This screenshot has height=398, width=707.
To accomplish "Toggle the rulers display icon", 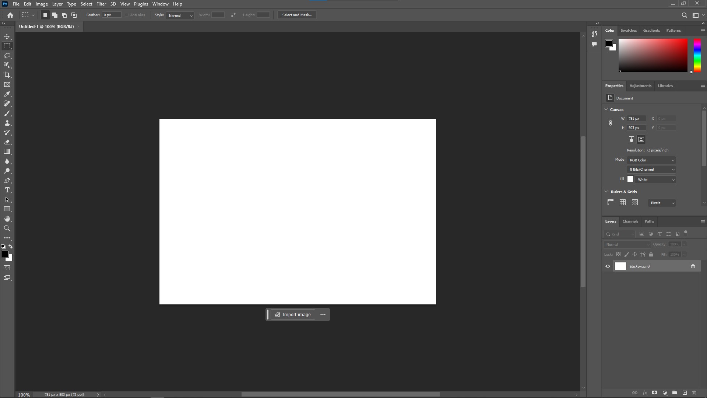I will point(610,202).
